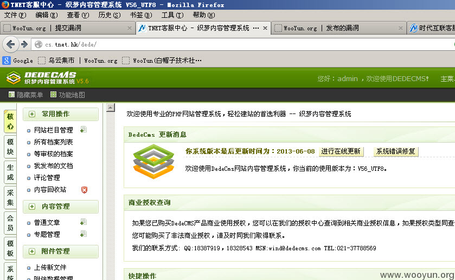Select the 核心 vertical sidebar tab

coord(10,122)
